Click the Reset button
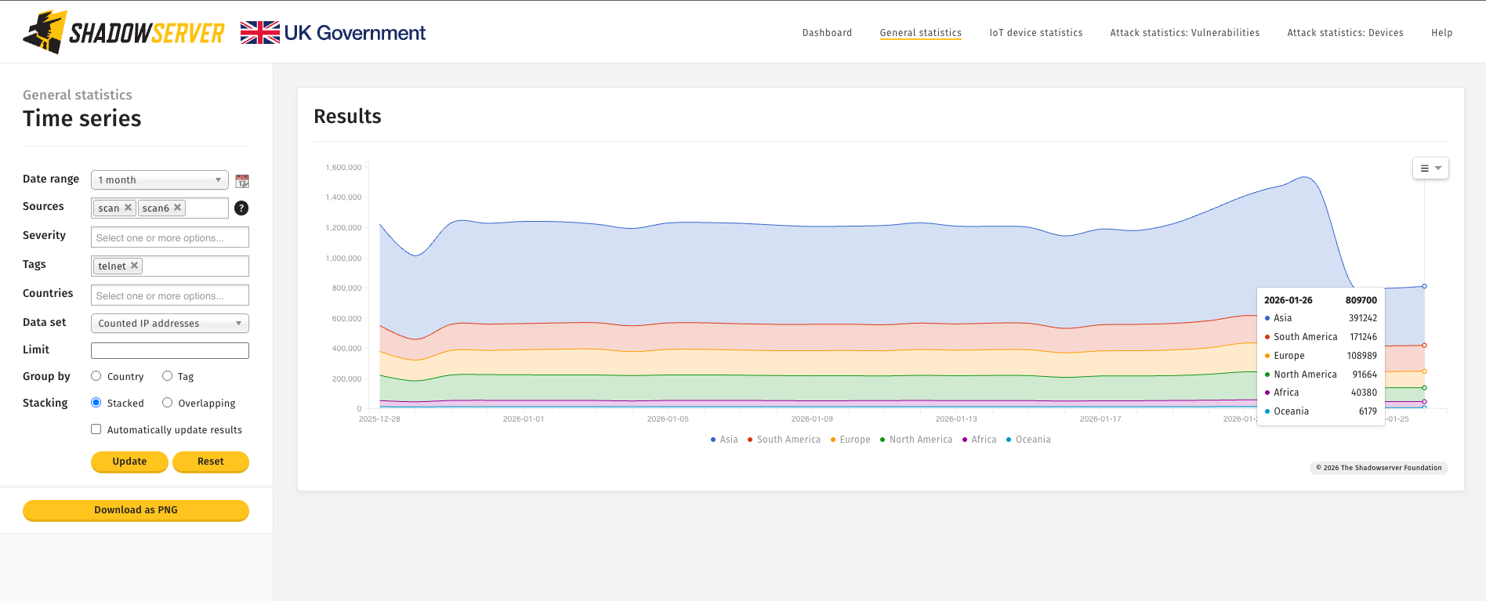Viewport: 1486px width, 601px height. pos(211,462)
